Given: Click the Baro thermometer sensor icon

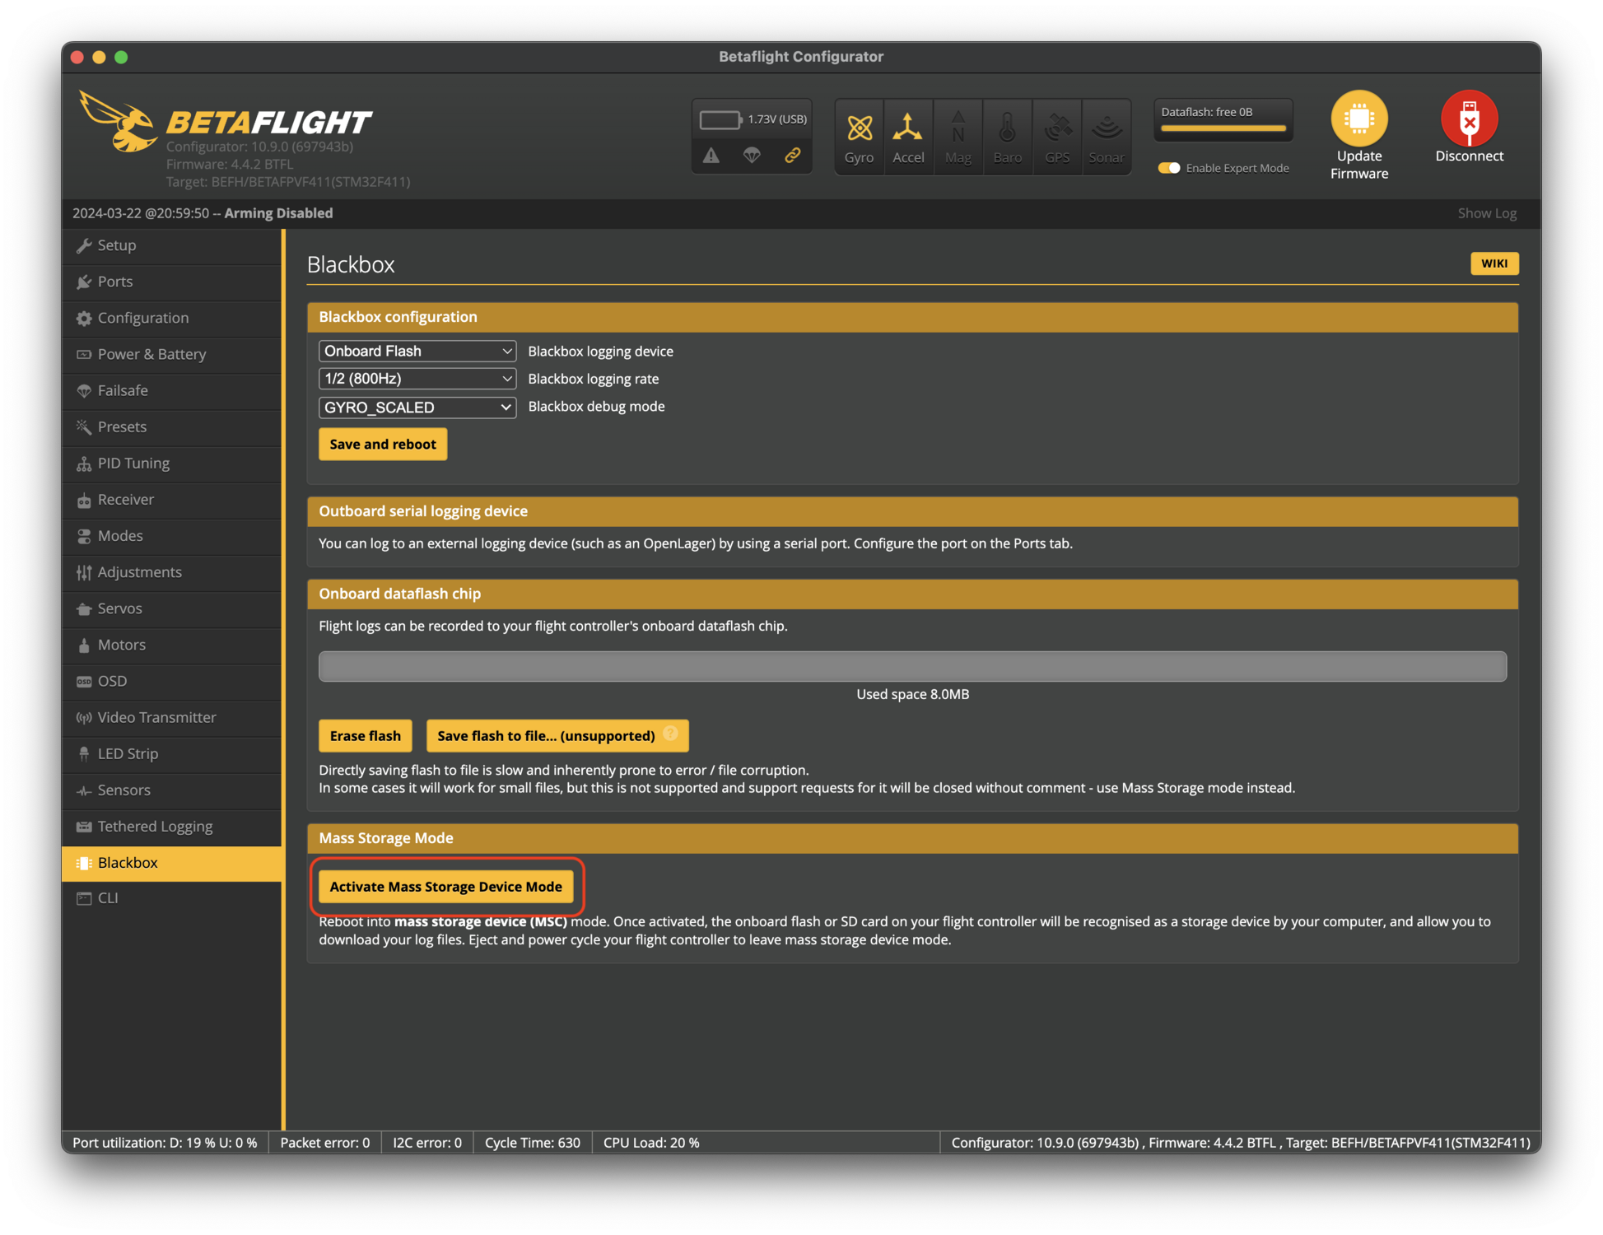Looking at the screenshot, I should click(1007, 129).
